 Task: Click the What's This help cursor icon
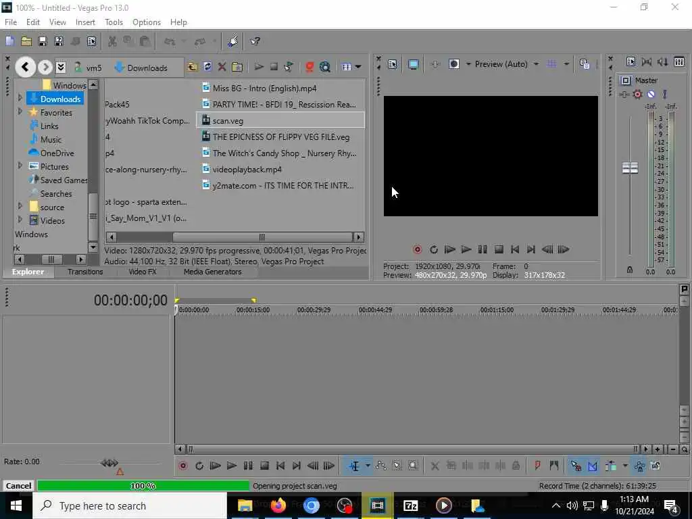click(255, 41)
